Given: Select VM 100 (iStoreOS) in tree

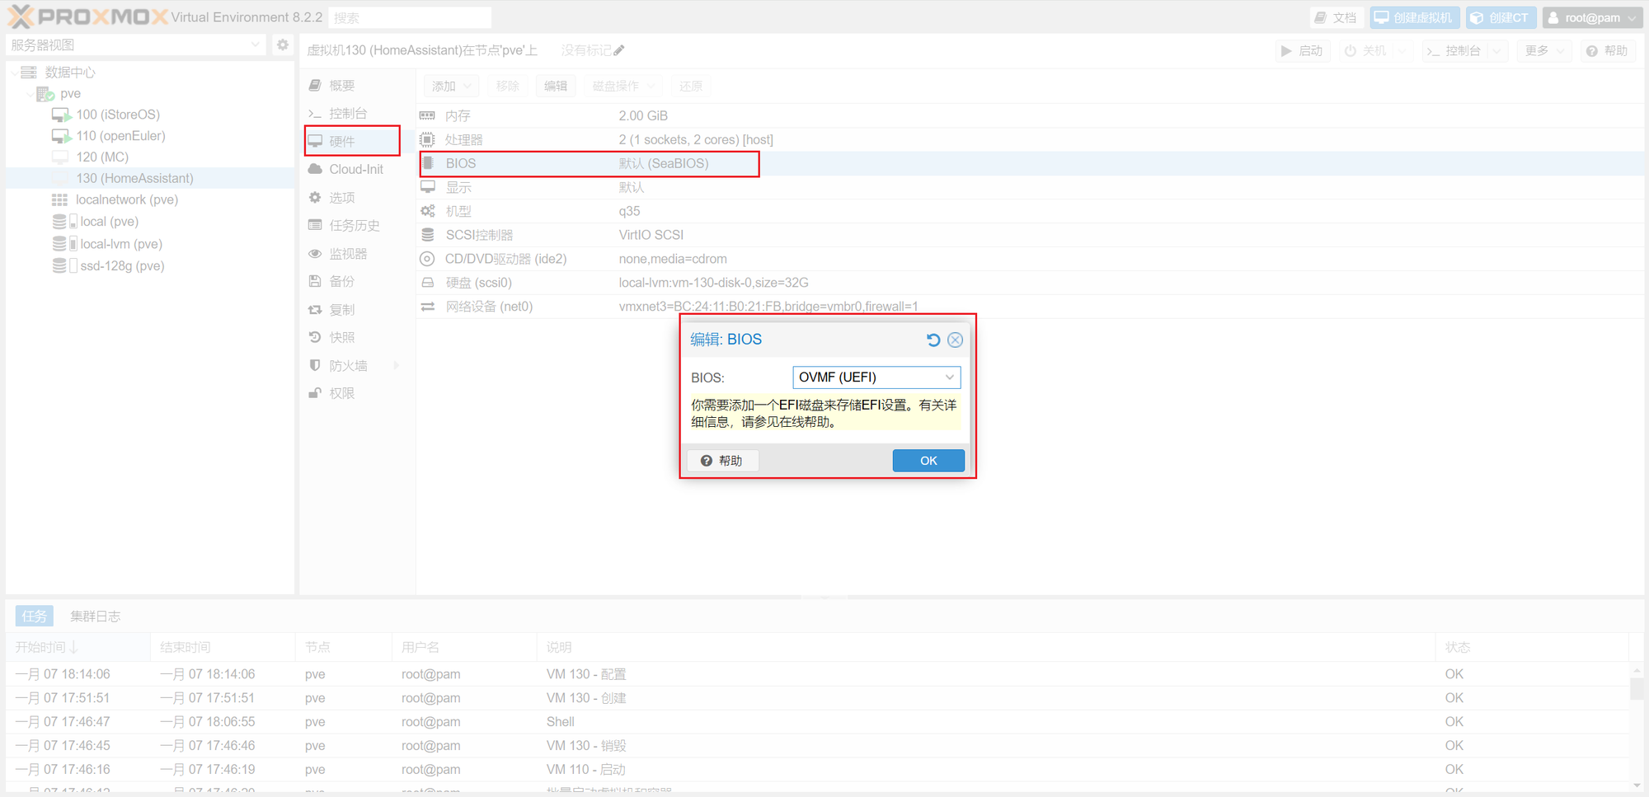Looking at the screenshot, I should pyautogui.click(x=117, y=115).
